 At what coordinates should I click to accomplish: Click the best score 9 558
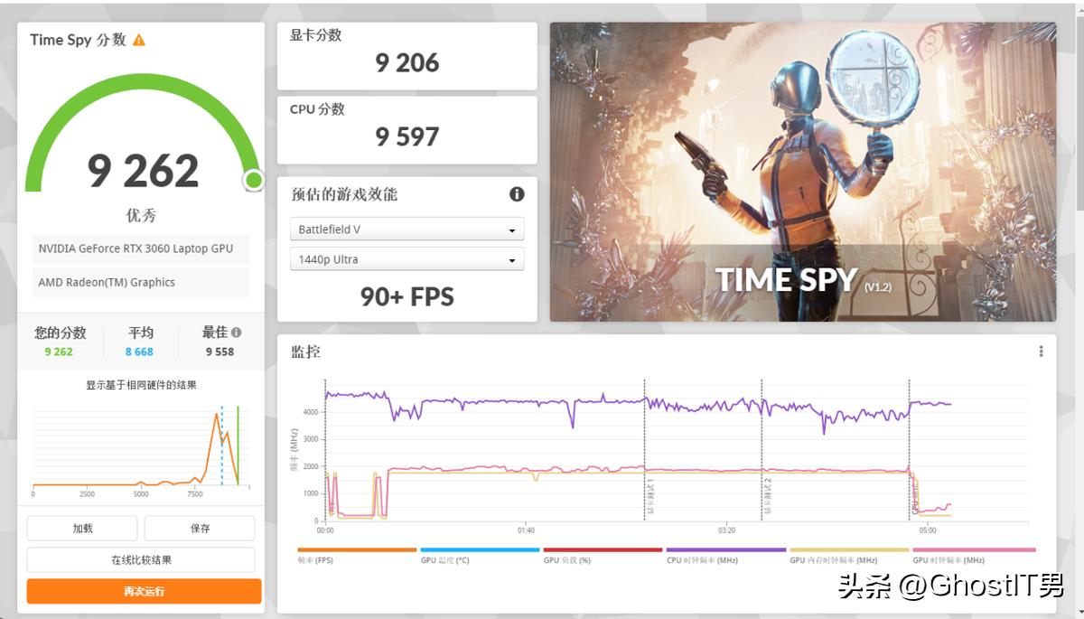click(220, 352)
